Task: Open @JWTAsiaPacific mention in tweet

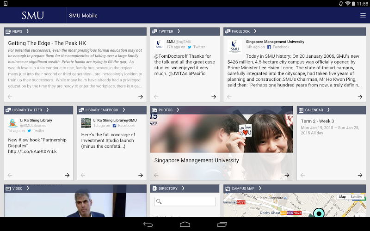Action: 187,73
